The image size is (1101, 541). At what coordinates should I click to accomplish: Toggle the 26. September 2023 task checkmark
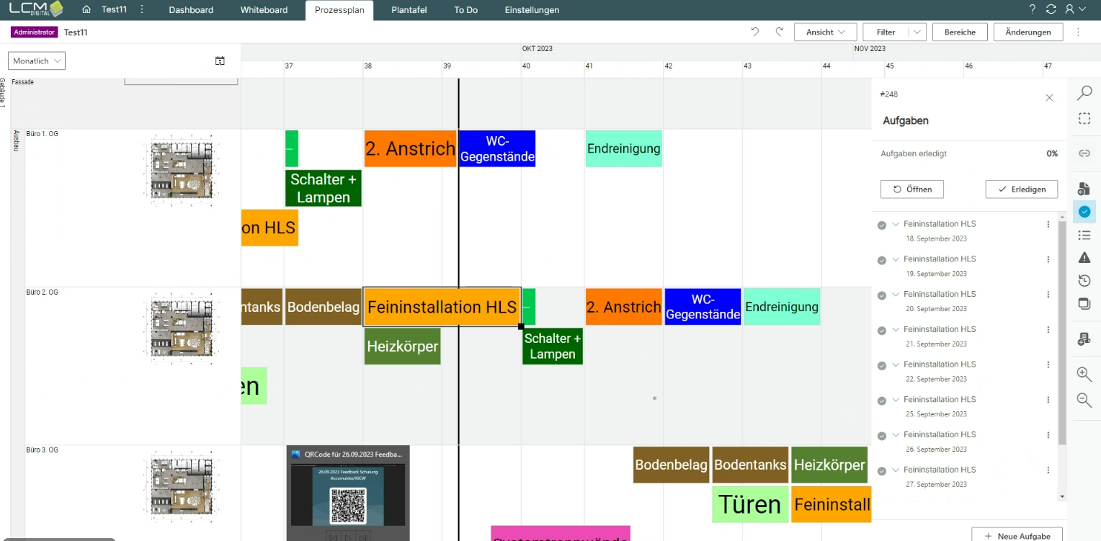(x=881, y=435)
